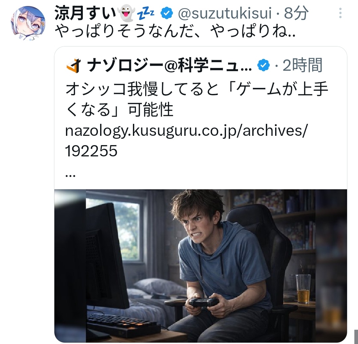Screen dimensions: 358x344
Task: Click the 192255 portion of the URL
Action: click(91, 151)
